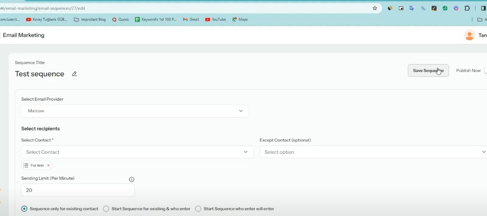
Task: Open Keyword's 1st 100 P... bookmark
Action: [156, 20]
